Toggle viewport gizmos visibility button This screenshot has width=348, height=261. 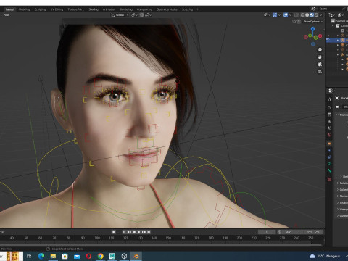(x=275, y=15)
